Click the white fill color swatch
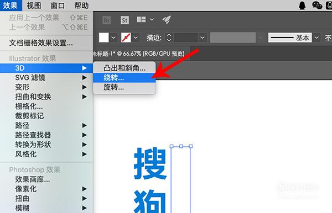Screen dimensions: 332x213 (104, 38)
